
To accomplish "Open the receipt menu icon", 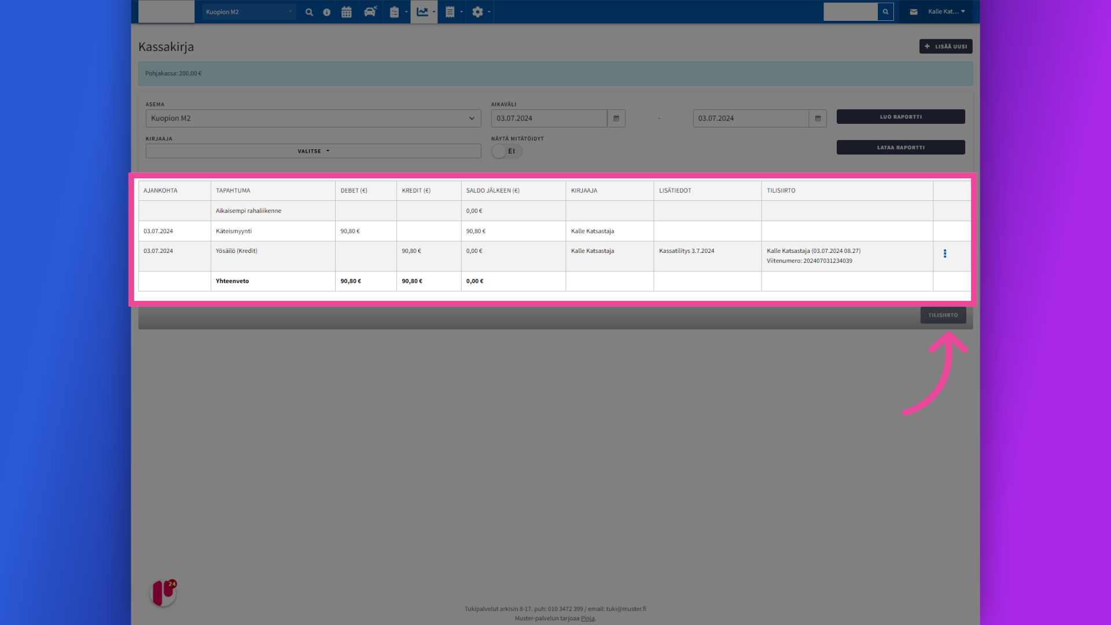I will click(x=453, y=12).
